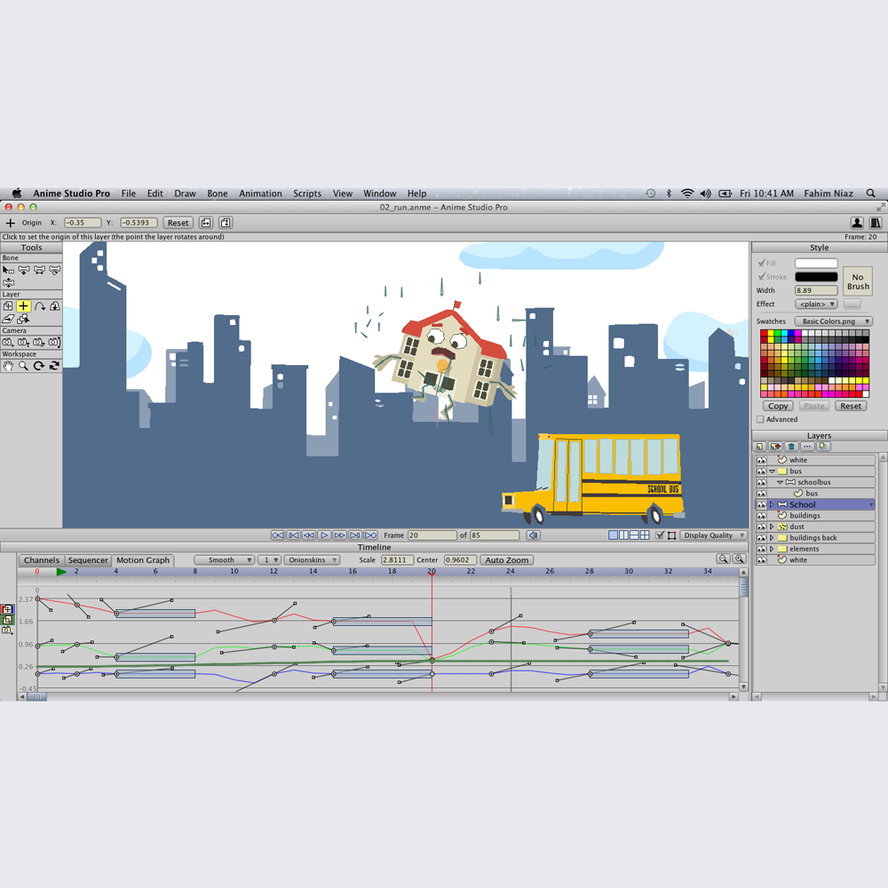Enable the Advanced checkbox in Style panel
888x888 pixels.
(x=761, y=420)
